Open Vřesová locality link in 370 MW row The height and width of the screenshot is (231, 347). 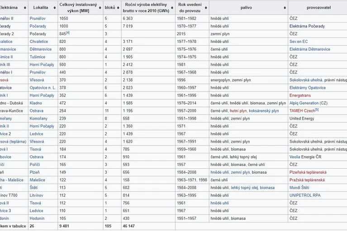click(37, 80)
